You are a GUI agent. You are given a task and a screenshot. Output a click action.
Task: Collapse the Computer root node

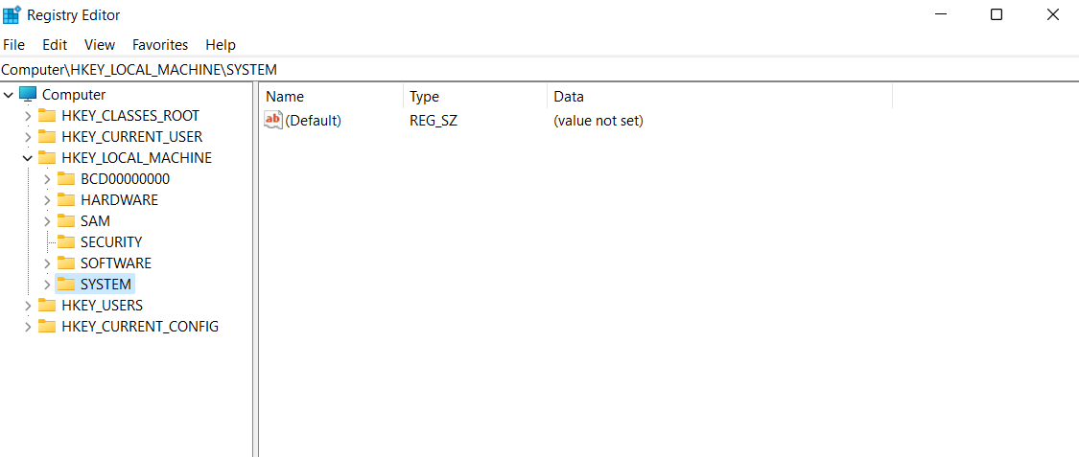[9, 95]
